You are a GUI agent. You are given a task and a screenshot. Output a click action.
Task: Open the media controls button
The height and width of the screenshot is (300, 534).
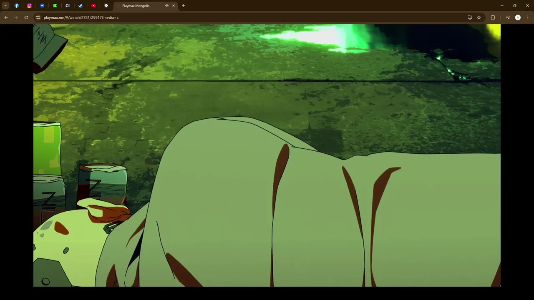[508, 17]
